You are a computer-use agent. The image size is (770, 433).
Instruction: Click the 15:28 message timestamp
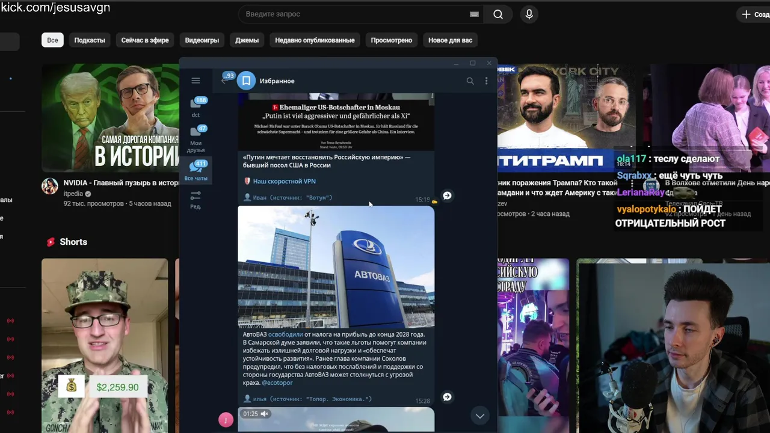[x=422, y=401]
